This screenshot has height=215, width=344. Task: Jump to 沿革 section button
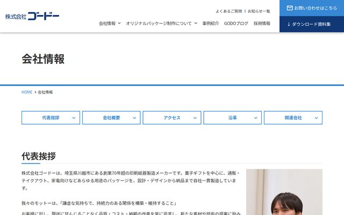pos(233,118)
